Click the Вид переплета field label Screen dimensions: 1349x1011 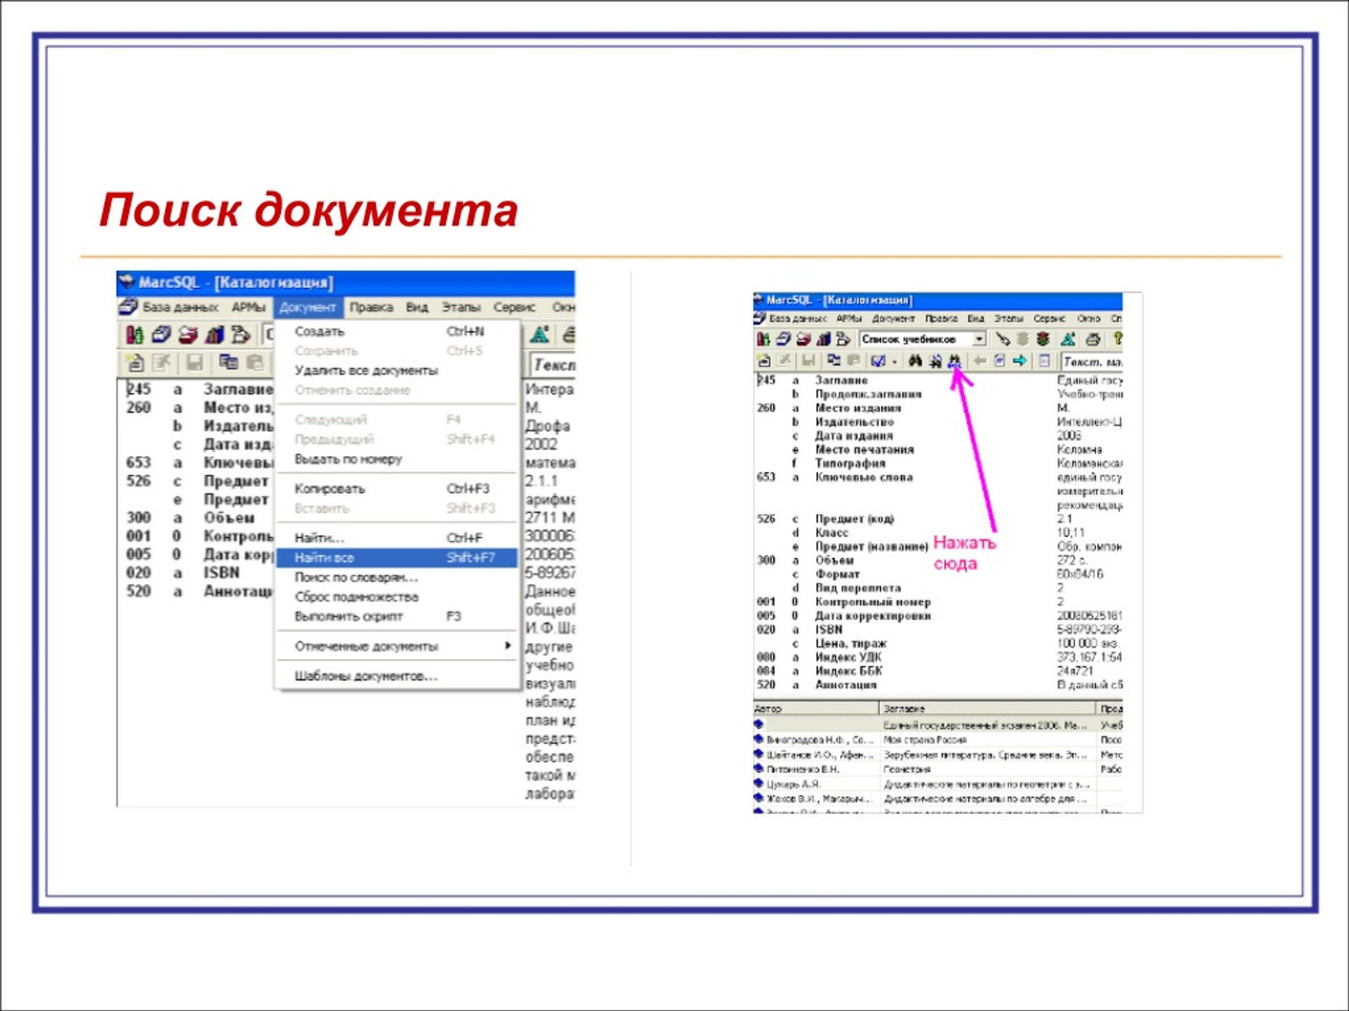[x=859, y=588]
